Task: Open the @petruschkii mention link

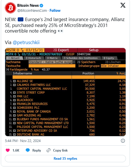Action: pyautogui.click(x=26, y=42)
